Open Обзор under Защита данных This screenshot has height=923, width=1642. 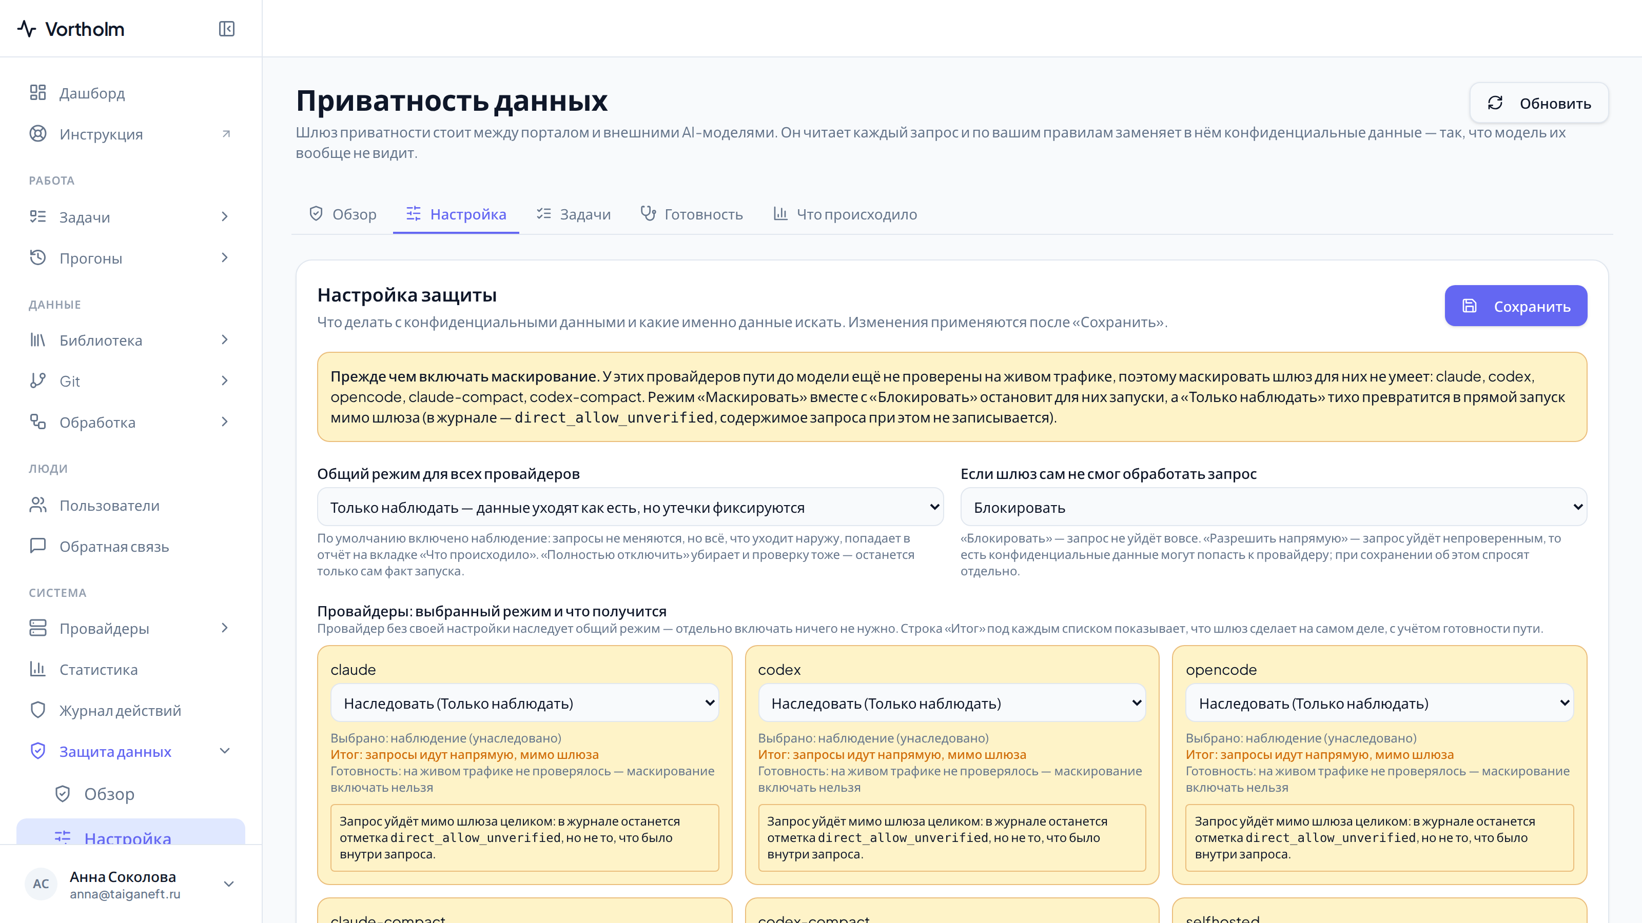(x=131, y=794)
